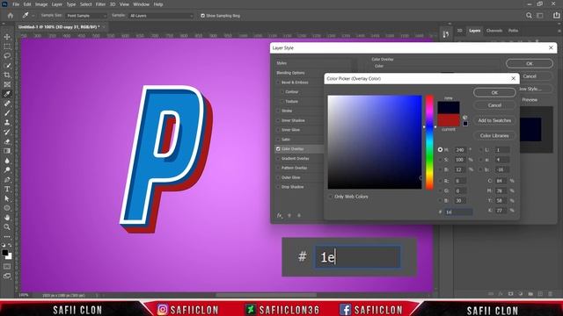The width and height of the screenshot is (563, 316).
Task: Click the foreground color swatch in toolbar
Action: pyautogui.click(x=5, y=253)
